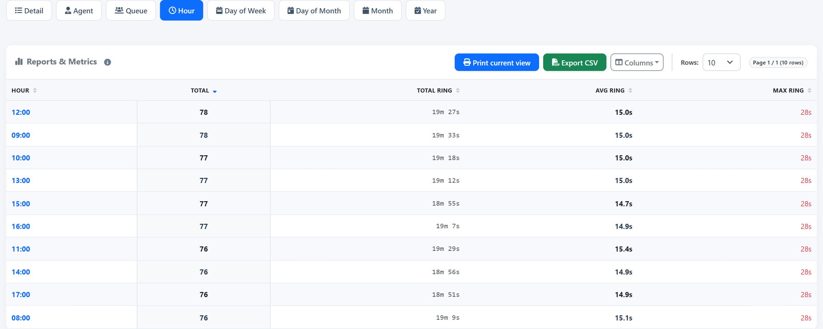Click avg ring value 15.4s
Screen dimensions: 823x329
point(623,249)
